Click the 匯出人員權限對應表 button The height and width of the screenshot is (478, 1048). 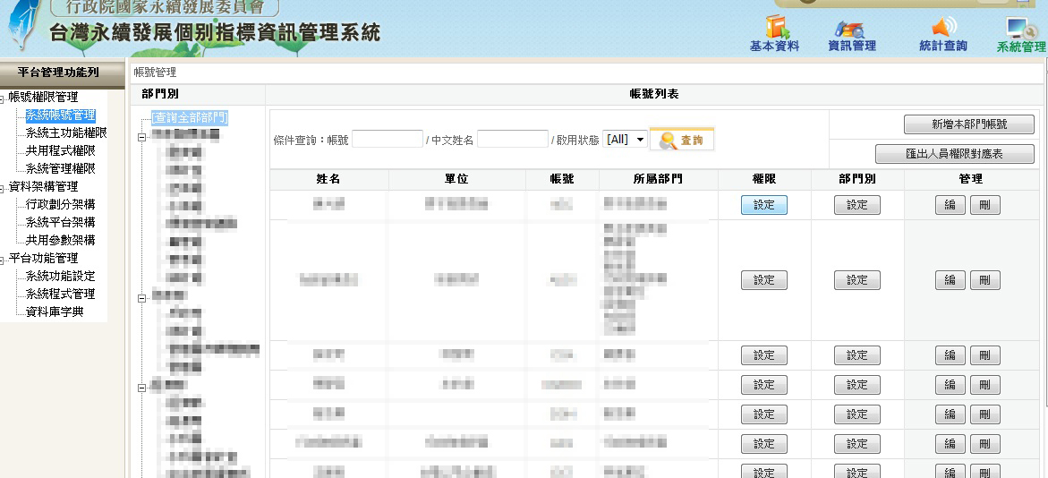[x=954, y=154]
